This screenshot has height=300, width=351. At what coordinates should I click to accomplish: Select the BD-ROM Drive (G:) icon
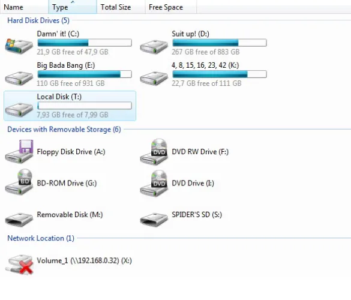(19, 182)
